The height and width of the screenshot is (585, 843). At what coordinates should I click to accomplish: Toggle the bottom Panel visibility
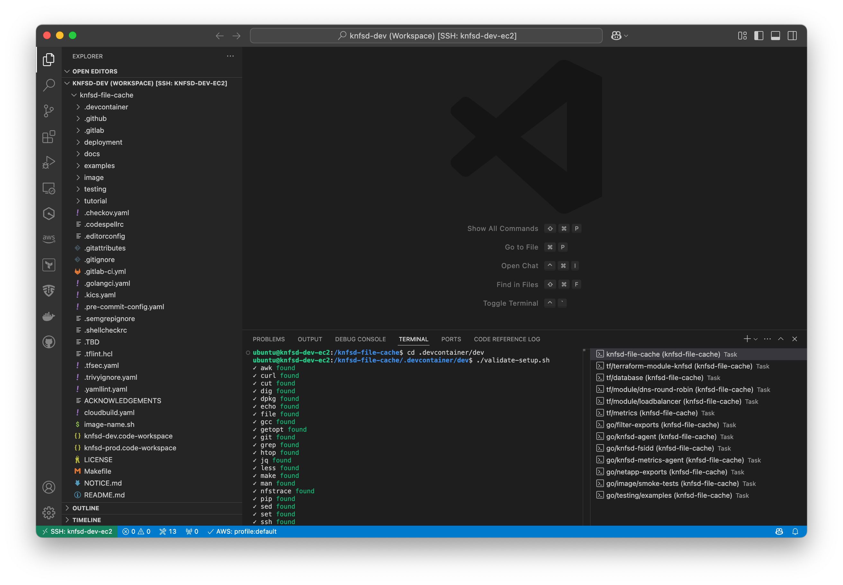pos(775,36)
